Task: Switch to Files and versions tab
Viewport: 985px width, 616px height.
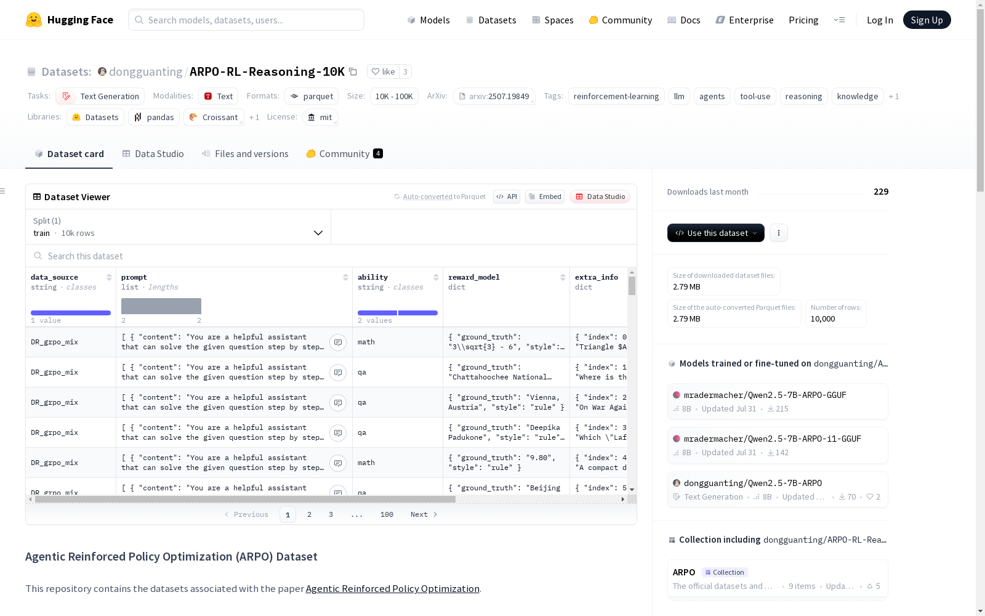Action: (x=245, y=154)
